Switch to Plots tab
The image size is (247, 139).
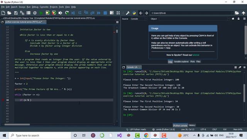coord(192,62)
